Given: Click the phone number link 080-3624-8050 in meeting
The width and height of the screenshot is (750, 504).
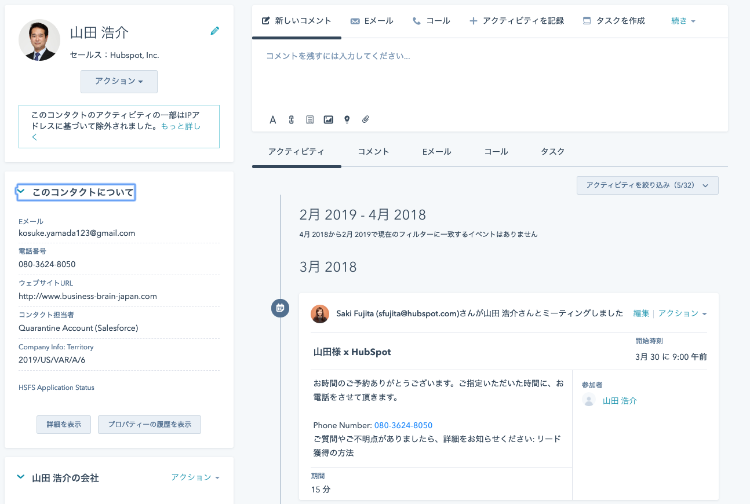Looking at the screenshot, I should (403, 425).
